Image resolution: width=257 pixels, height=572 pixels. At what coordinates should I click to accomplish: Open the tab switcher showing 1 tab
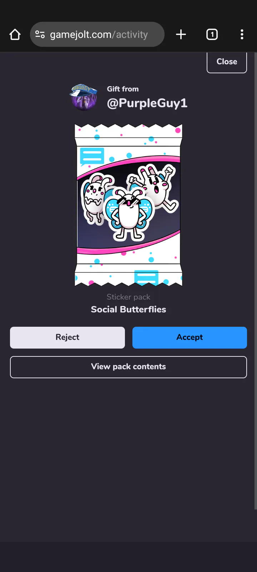coord(212,34)
